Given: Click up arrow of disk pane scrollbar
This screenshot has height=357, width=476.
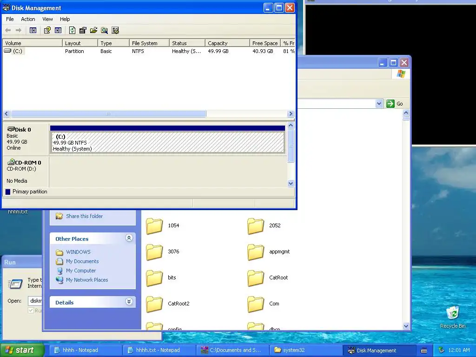Looking at the screenshot, I should coord(291,125).
